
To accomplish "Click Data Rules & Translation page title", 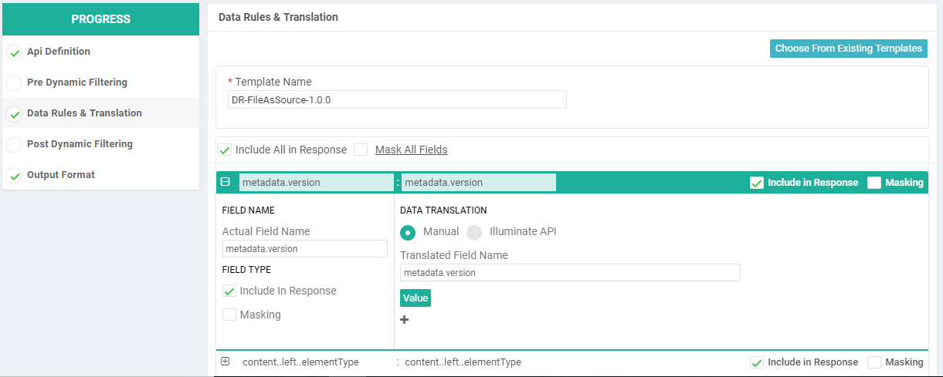I will click(278, 17).
